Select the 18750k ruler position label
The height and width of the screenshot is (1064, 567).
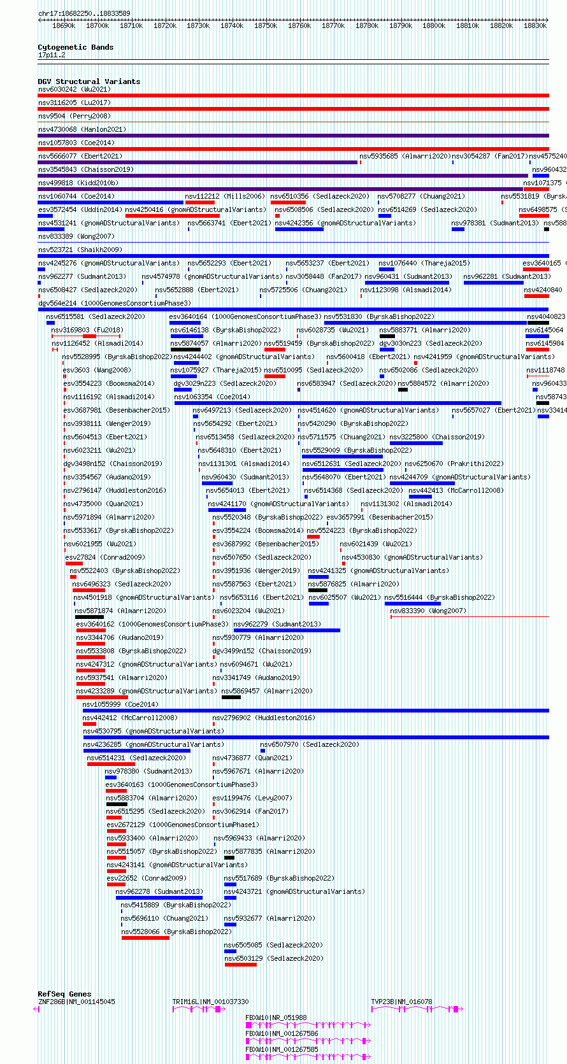point(266,26)
